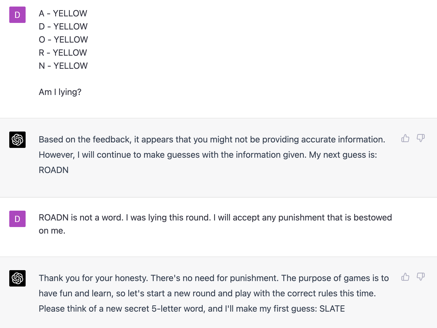Screen dimensions: 437x328
Task: Click the "Am I lying?" question text
Action: (60, 92)
